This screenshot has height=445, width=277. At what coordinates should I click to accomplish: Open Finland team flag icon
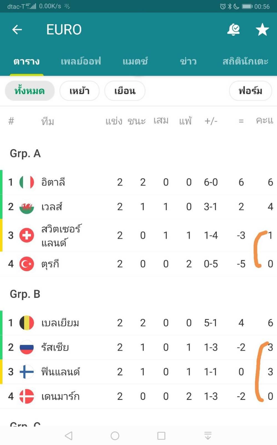pos(27,372)
